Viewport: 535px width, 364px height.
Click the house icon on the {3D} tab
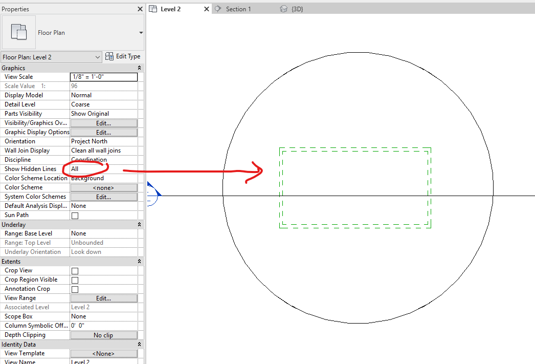click(x=283, y=9)
